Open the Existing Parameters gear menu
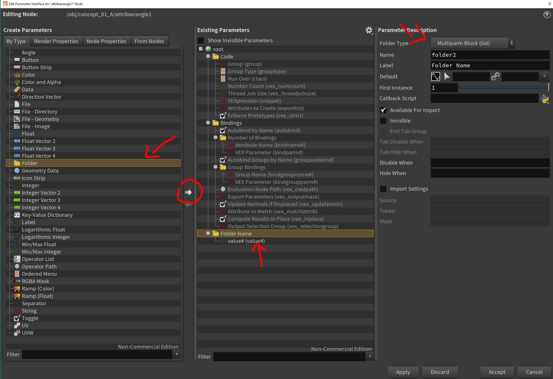This screenshot has width=553, height=379. coord(369,30)
